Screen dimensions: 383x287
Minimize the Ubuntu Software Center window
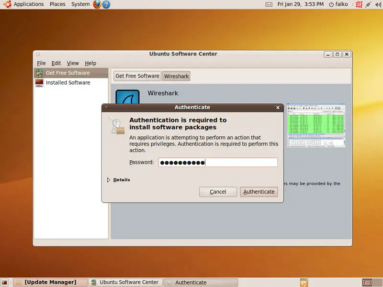pos(328,54)
